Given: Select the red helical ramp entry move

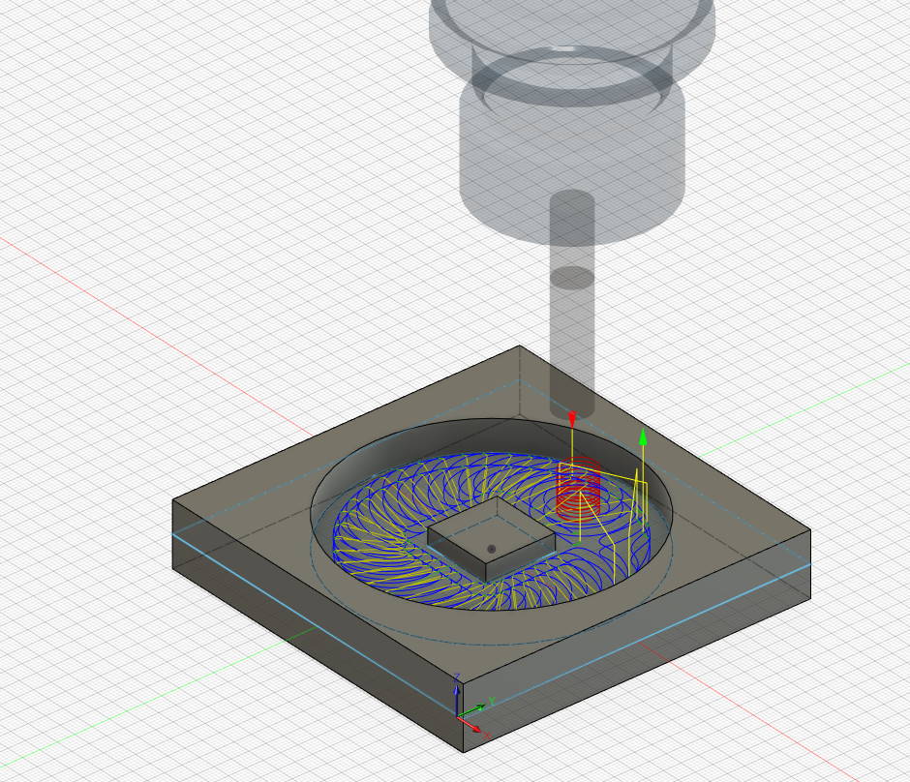Looking at the screenshot, I should pyautogui.click(x=577, y=489).
